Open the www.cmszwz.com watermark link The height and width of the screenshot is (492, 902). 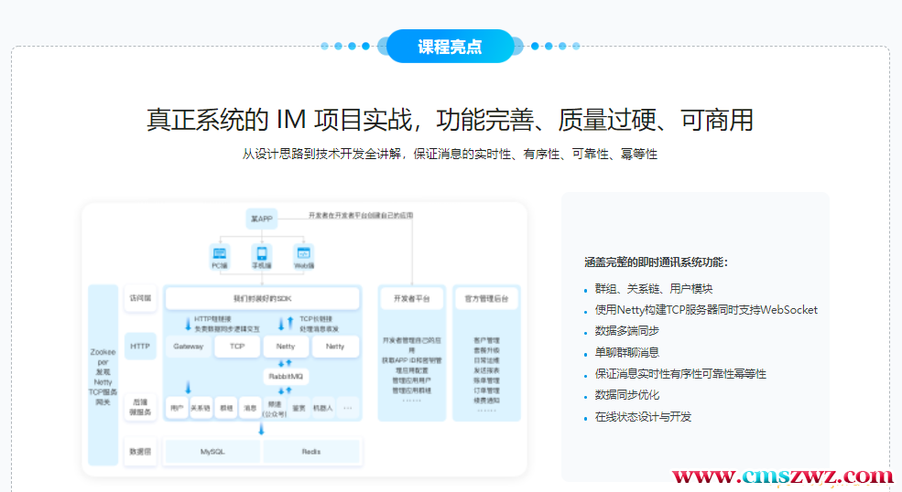(x=783, y=476)
